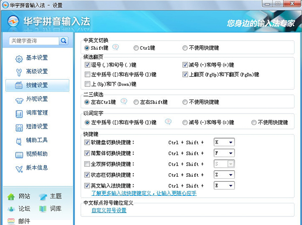The width and height of the screenshot is (302, 225).
Task: Open 基本设置 gear icon in sidebar
Action: coord(19,58)
